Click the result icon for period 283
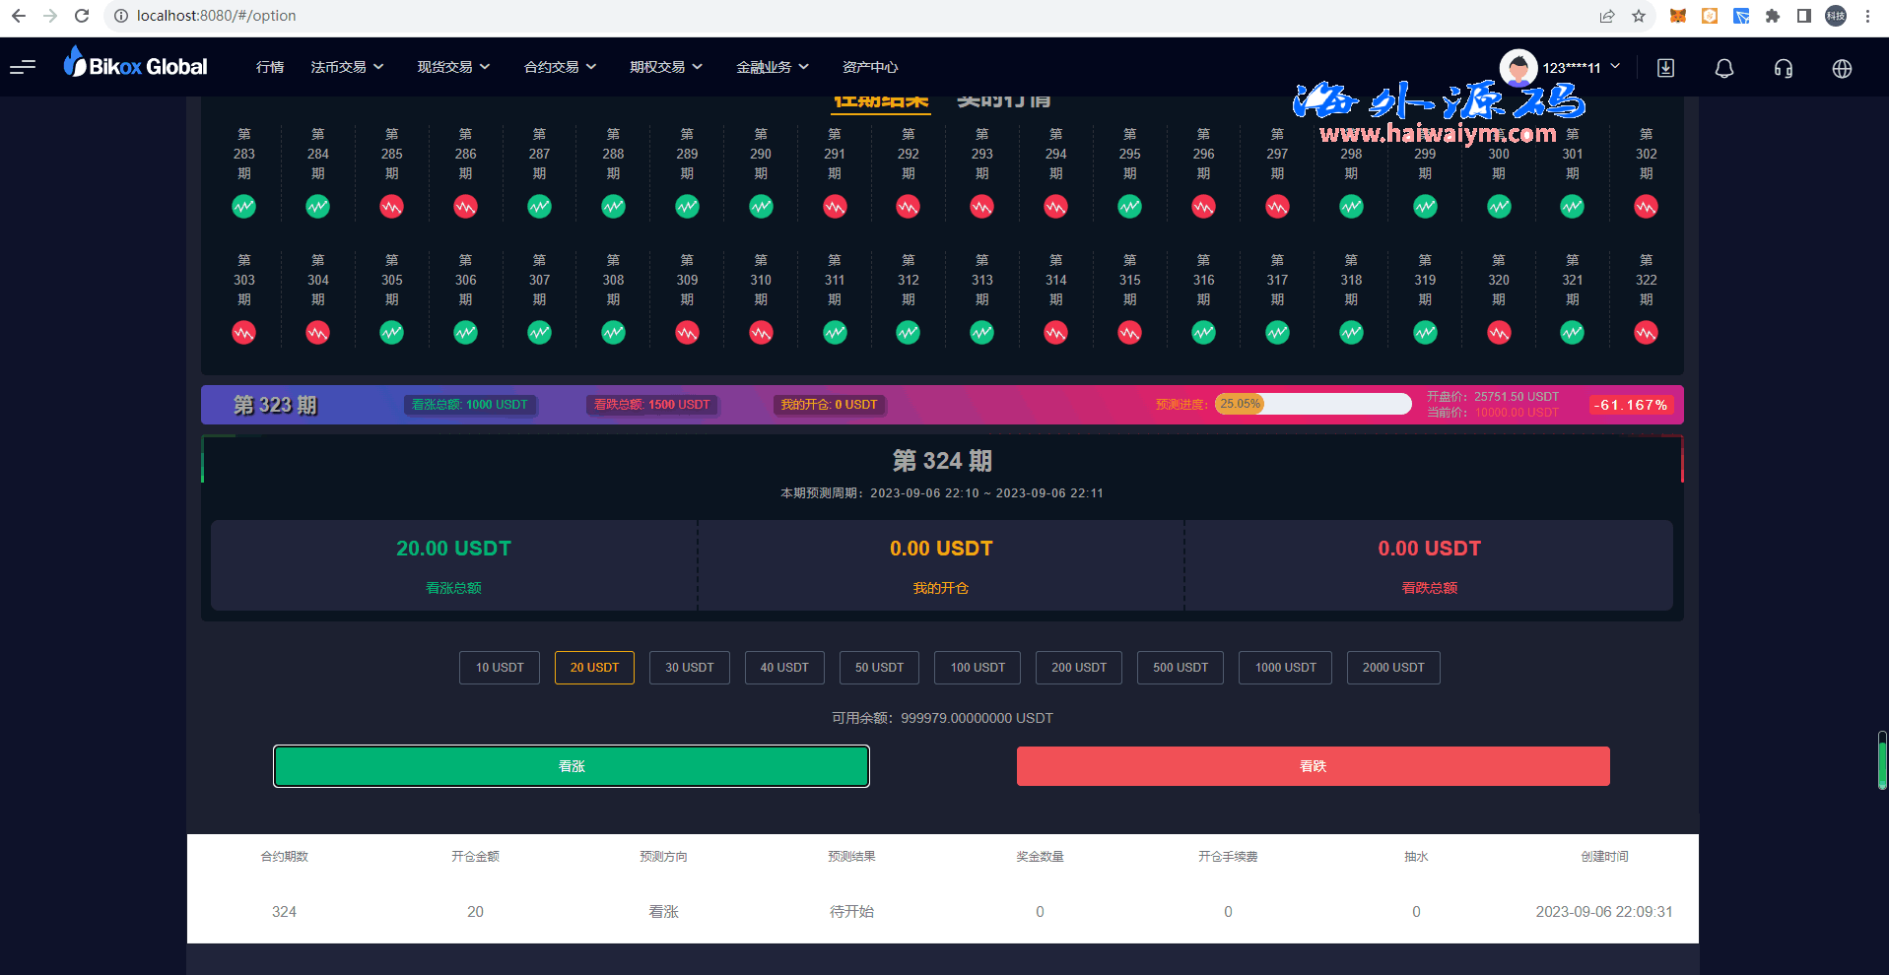Viewport: 1889px width, 975px height. pos(243,207)
